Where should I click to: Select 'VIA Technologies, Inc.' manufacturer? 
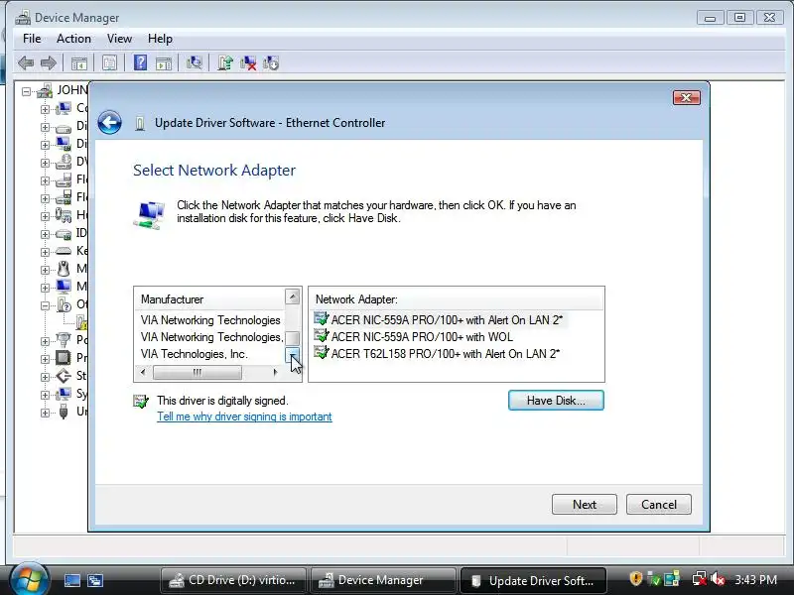[195, 354]
